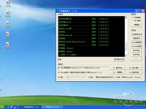Click the log scrollbar up arrow
This screenshot has width=146, height=109.
click(x=126, y=17)
